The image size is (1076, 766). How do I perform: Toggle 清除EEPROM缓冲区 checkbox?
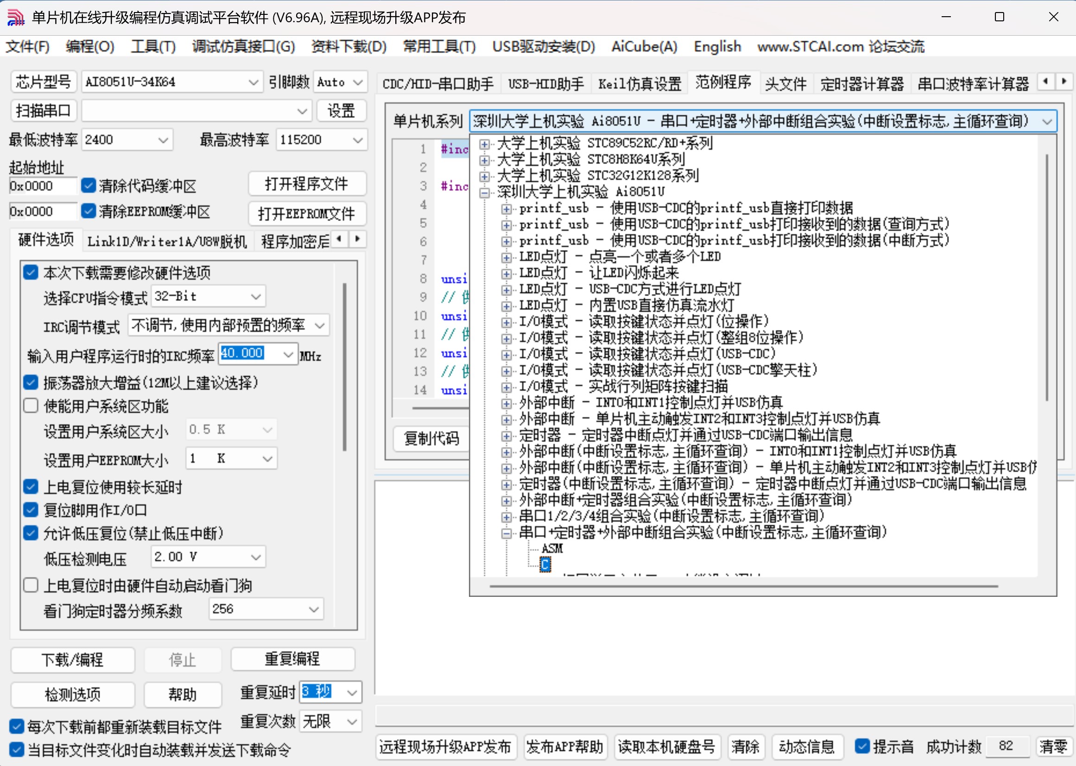[88, 211]
